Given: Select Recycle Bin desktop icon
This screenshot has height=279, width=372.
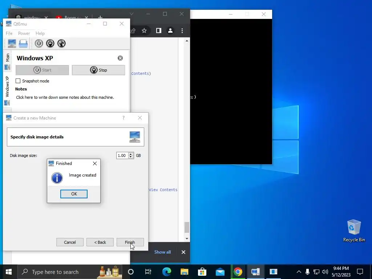Looking at the screenshot, I should point(354,231).
